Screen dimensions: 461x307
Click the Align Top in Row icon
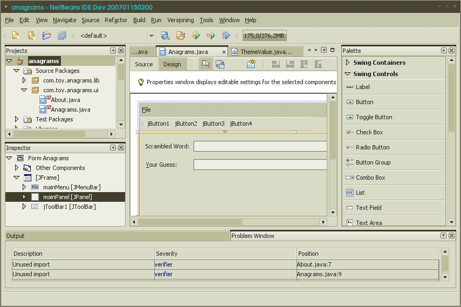click(304, 64)
